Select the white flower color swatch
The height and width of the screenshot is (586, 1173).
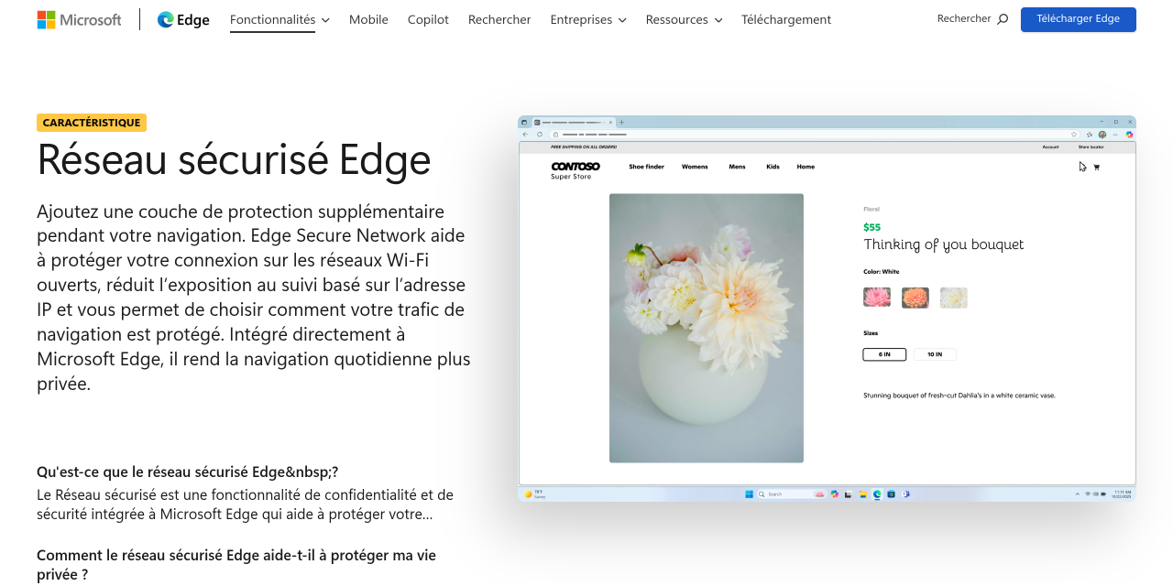tap(954, 298)
